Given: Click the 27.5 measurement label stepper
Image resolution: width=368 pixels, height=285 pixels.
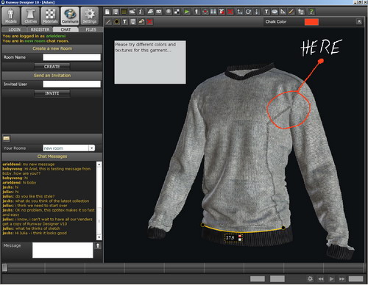Looking at the screenshot, I should 240,238.
